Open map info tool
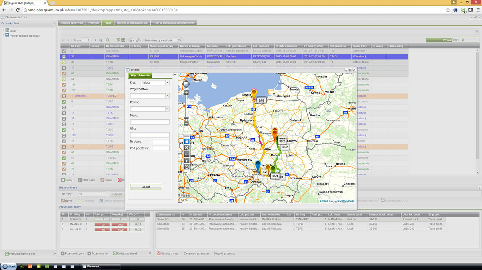Viewport: 482px width, 270px height. 187,161
